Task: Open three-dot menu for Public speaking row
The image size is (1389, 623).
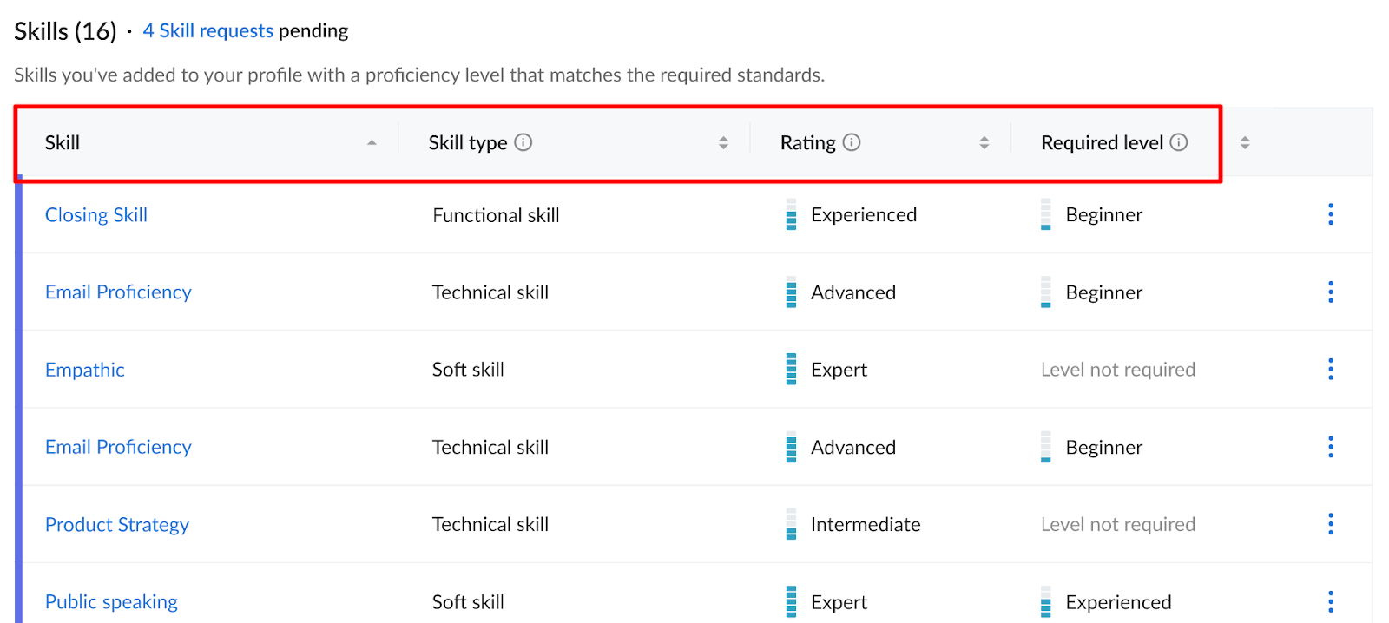Action: (1330, 601)
